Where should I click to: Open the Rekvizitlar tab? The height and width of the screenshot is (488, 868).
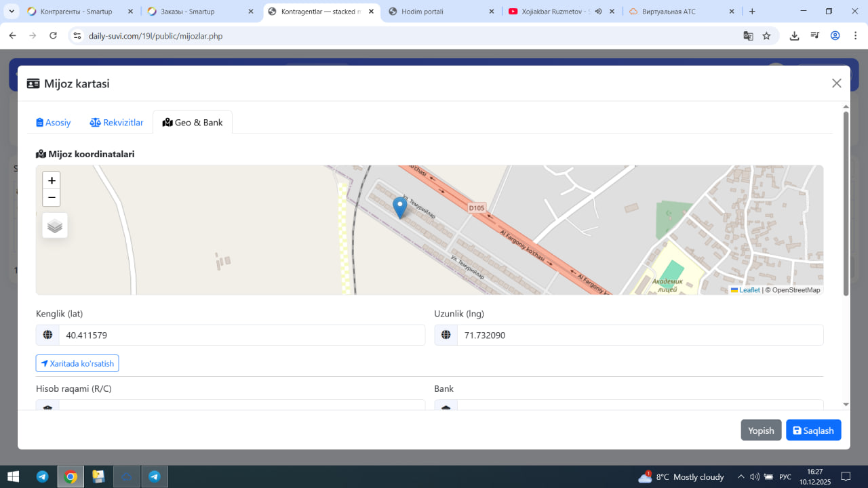[117, 123]
